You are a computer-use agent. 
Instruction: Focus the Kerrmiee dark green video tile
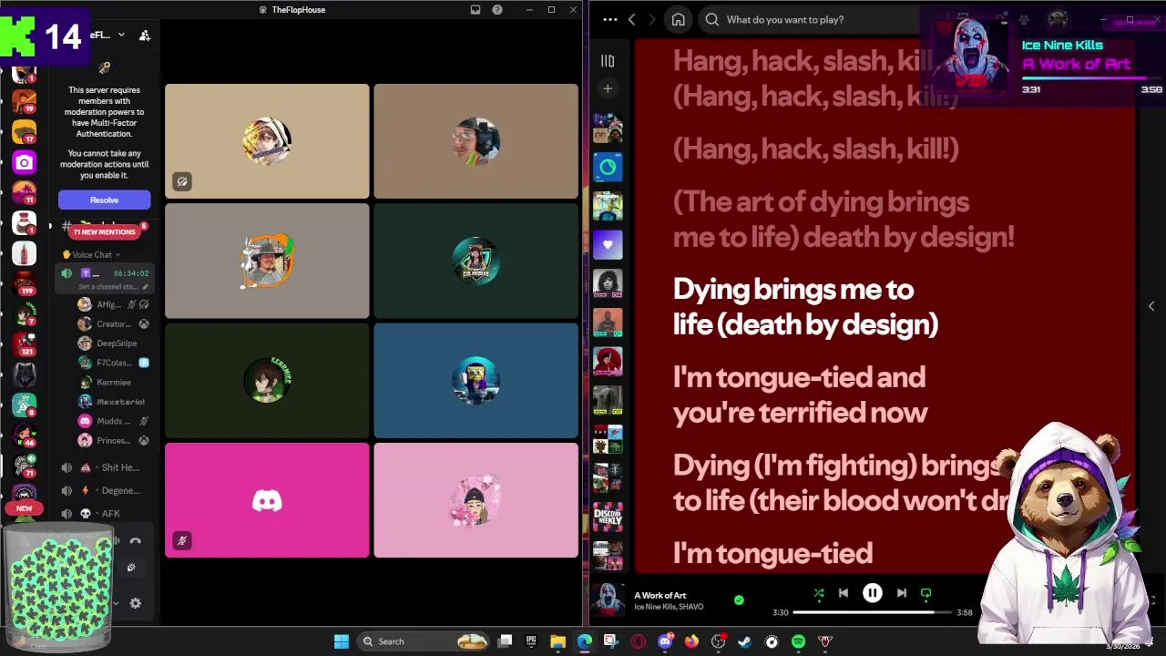[x=267, y=381]
